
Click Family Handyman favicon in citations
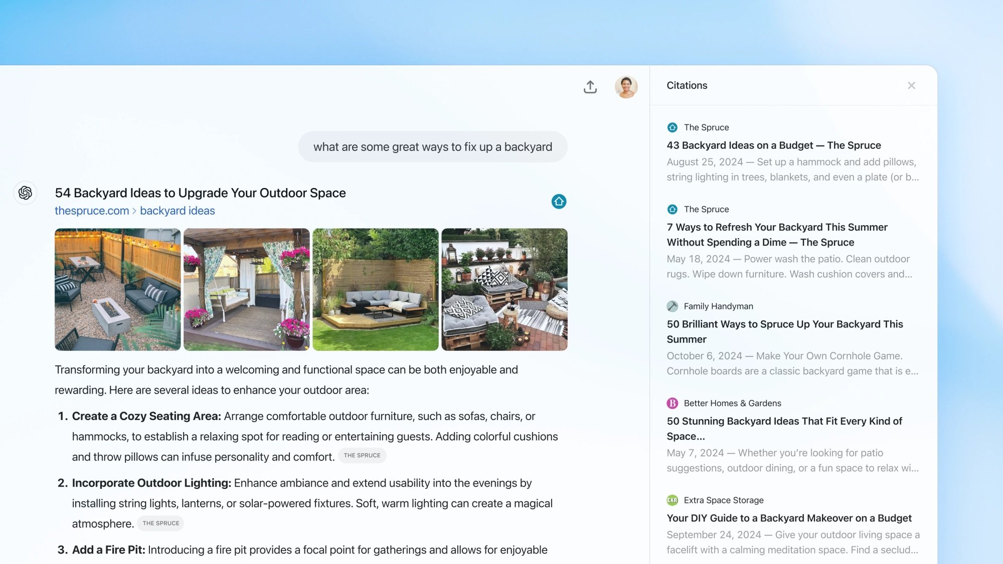(x=672, y=306)
